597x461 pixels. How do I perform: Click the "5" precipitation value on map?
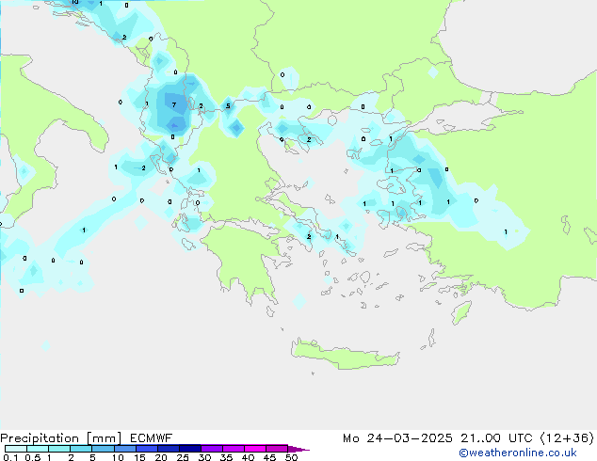228,105
